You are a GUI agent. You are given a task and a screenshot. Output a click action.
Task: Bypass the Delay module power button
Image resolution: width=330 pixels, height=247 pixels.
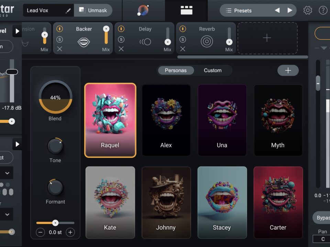[x=121, y=29]
